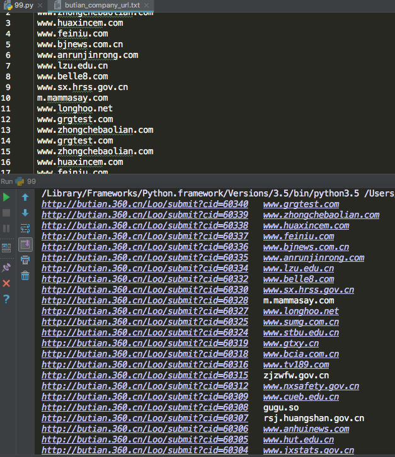Image resolution: width=395 pixels, height=457 pixels.
Task: Click m.mammasay.com text in console output
Action: pos(299,300)
